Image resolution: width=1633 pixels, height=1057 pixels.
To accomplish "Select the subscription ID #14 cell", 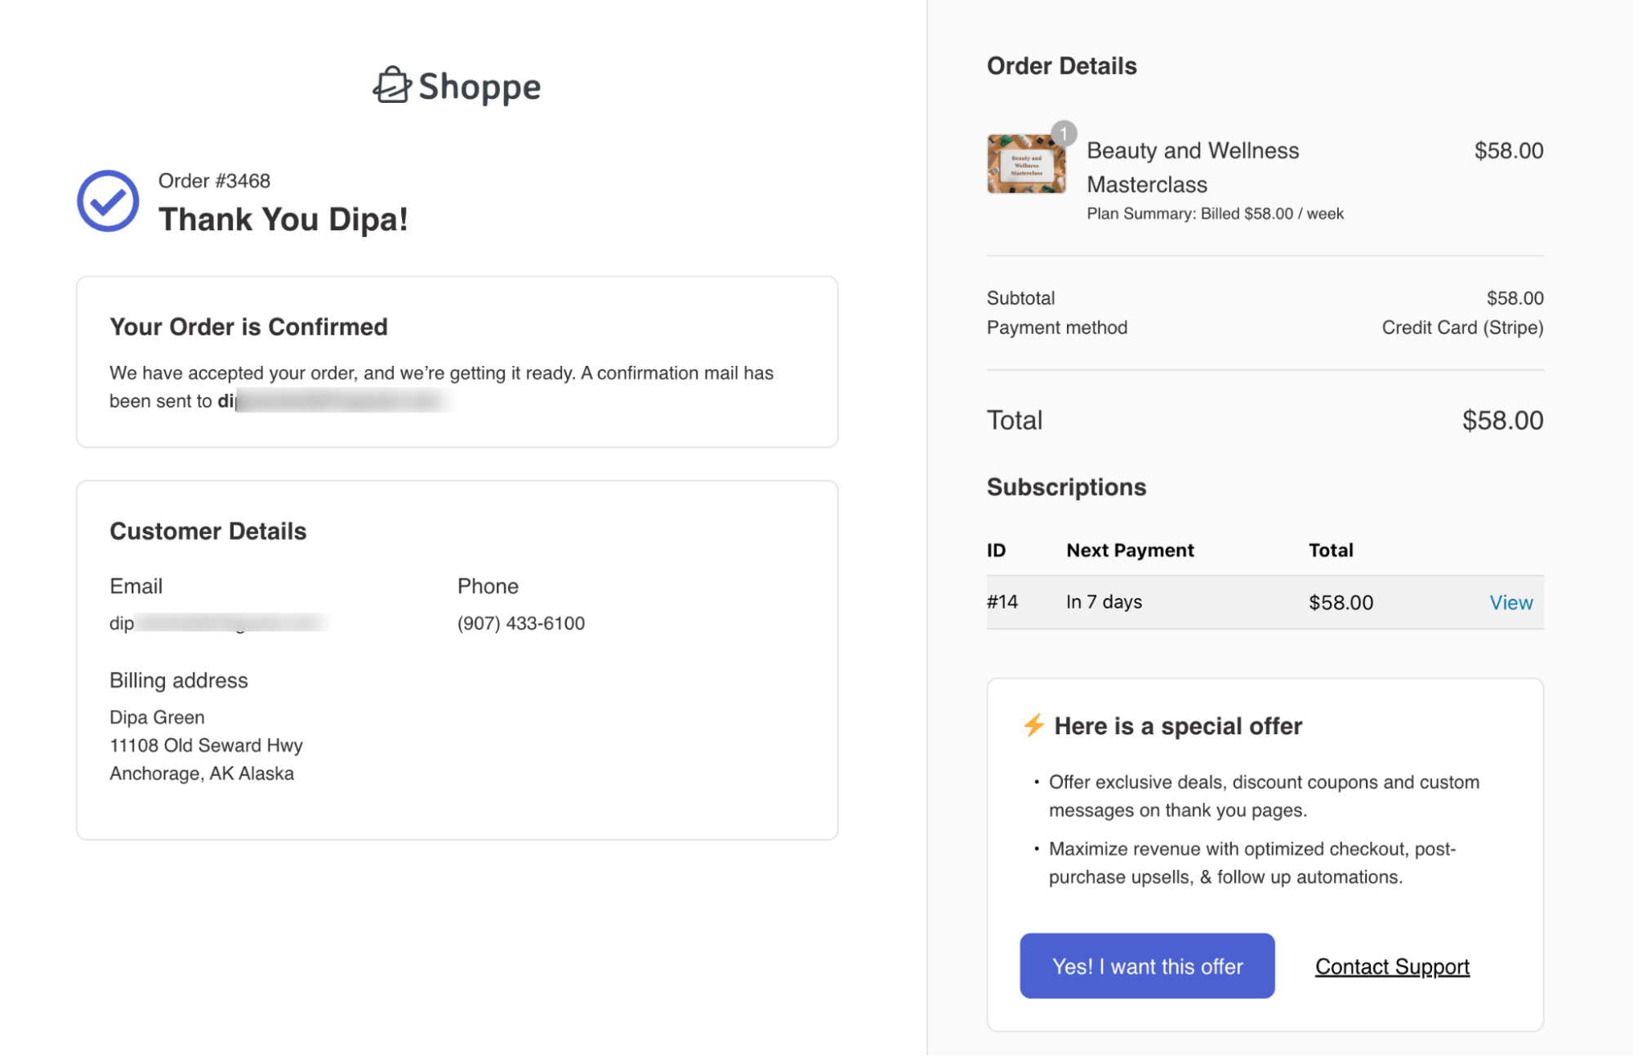I will tap(1002, 602).
